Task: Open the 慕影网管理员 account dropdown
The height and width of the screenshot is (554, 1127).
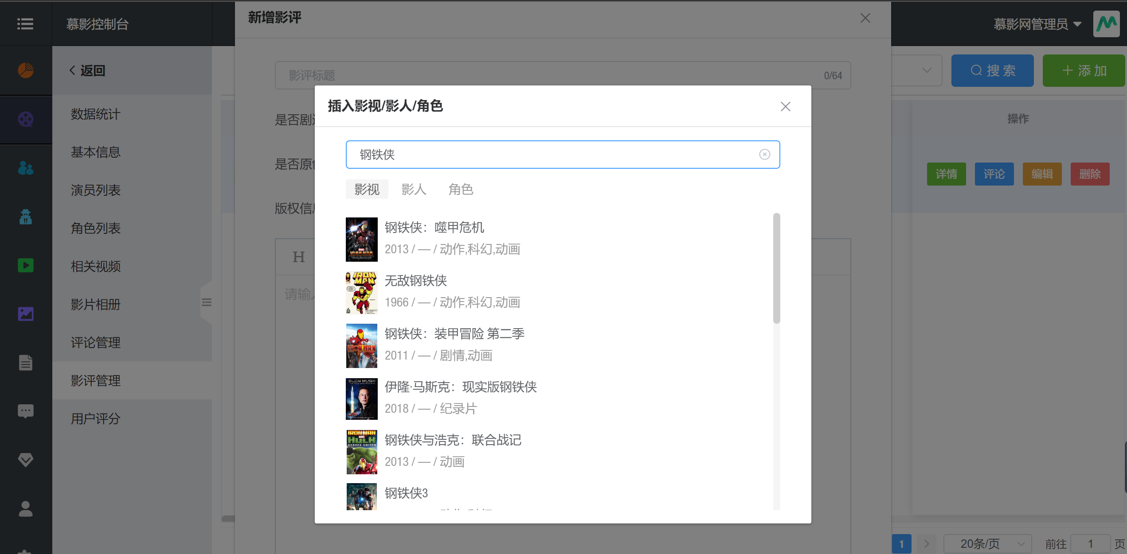Action: pyautogui.click(x=1037, y=24)
